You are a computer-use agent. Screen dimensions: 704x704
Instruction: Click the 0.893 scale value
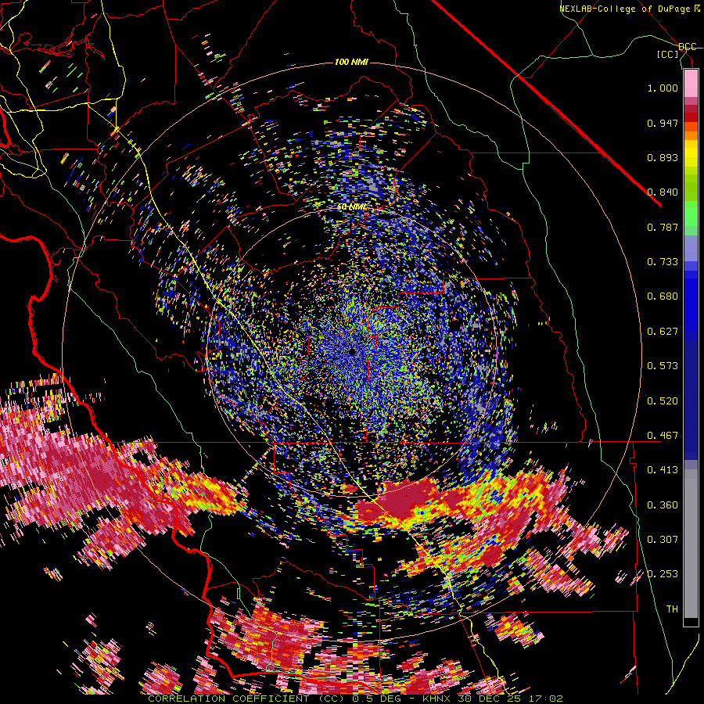pyautogui.click(x=663, y=157)
